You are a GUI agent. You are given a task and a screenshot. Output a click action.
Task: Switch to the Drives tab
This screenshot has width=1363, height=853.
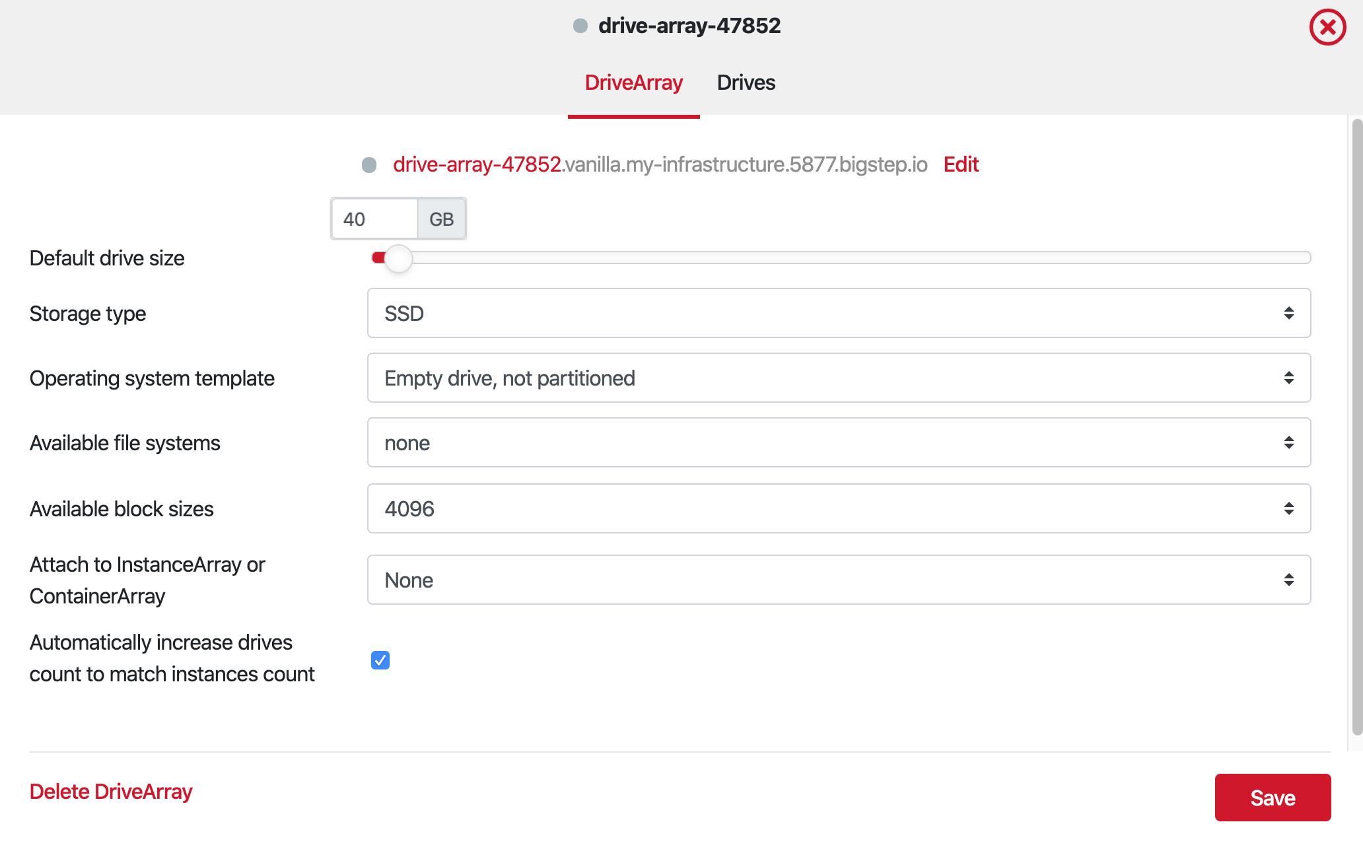(x=746, y=83)
